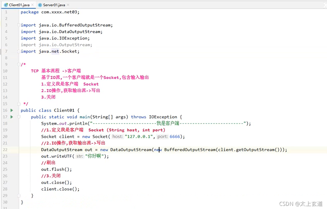
Task: Close the Server01.java tab
Action: point(68,5)
